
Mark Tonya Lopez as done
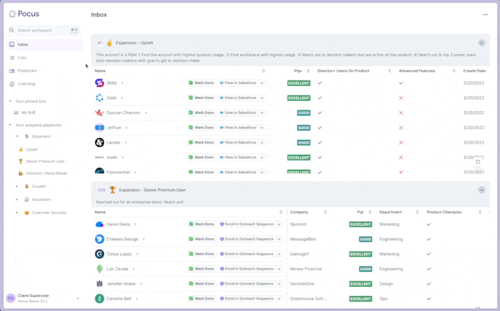[201, 254]
